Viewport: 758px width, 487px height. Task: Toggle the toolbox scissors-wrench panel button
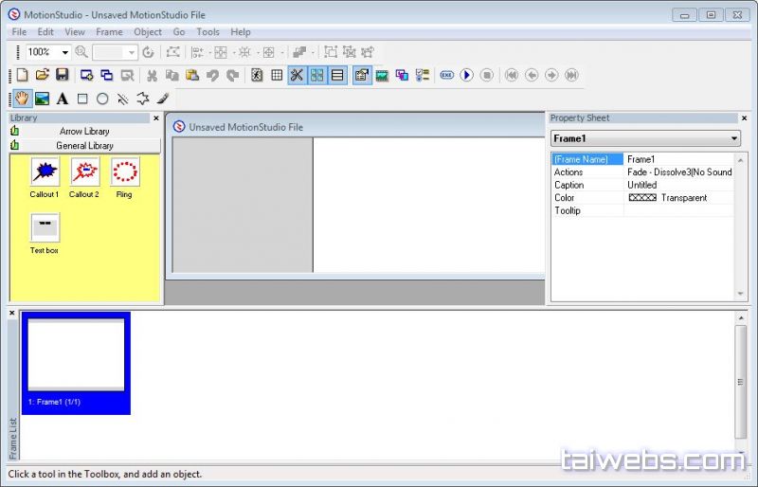click(297, 75)
